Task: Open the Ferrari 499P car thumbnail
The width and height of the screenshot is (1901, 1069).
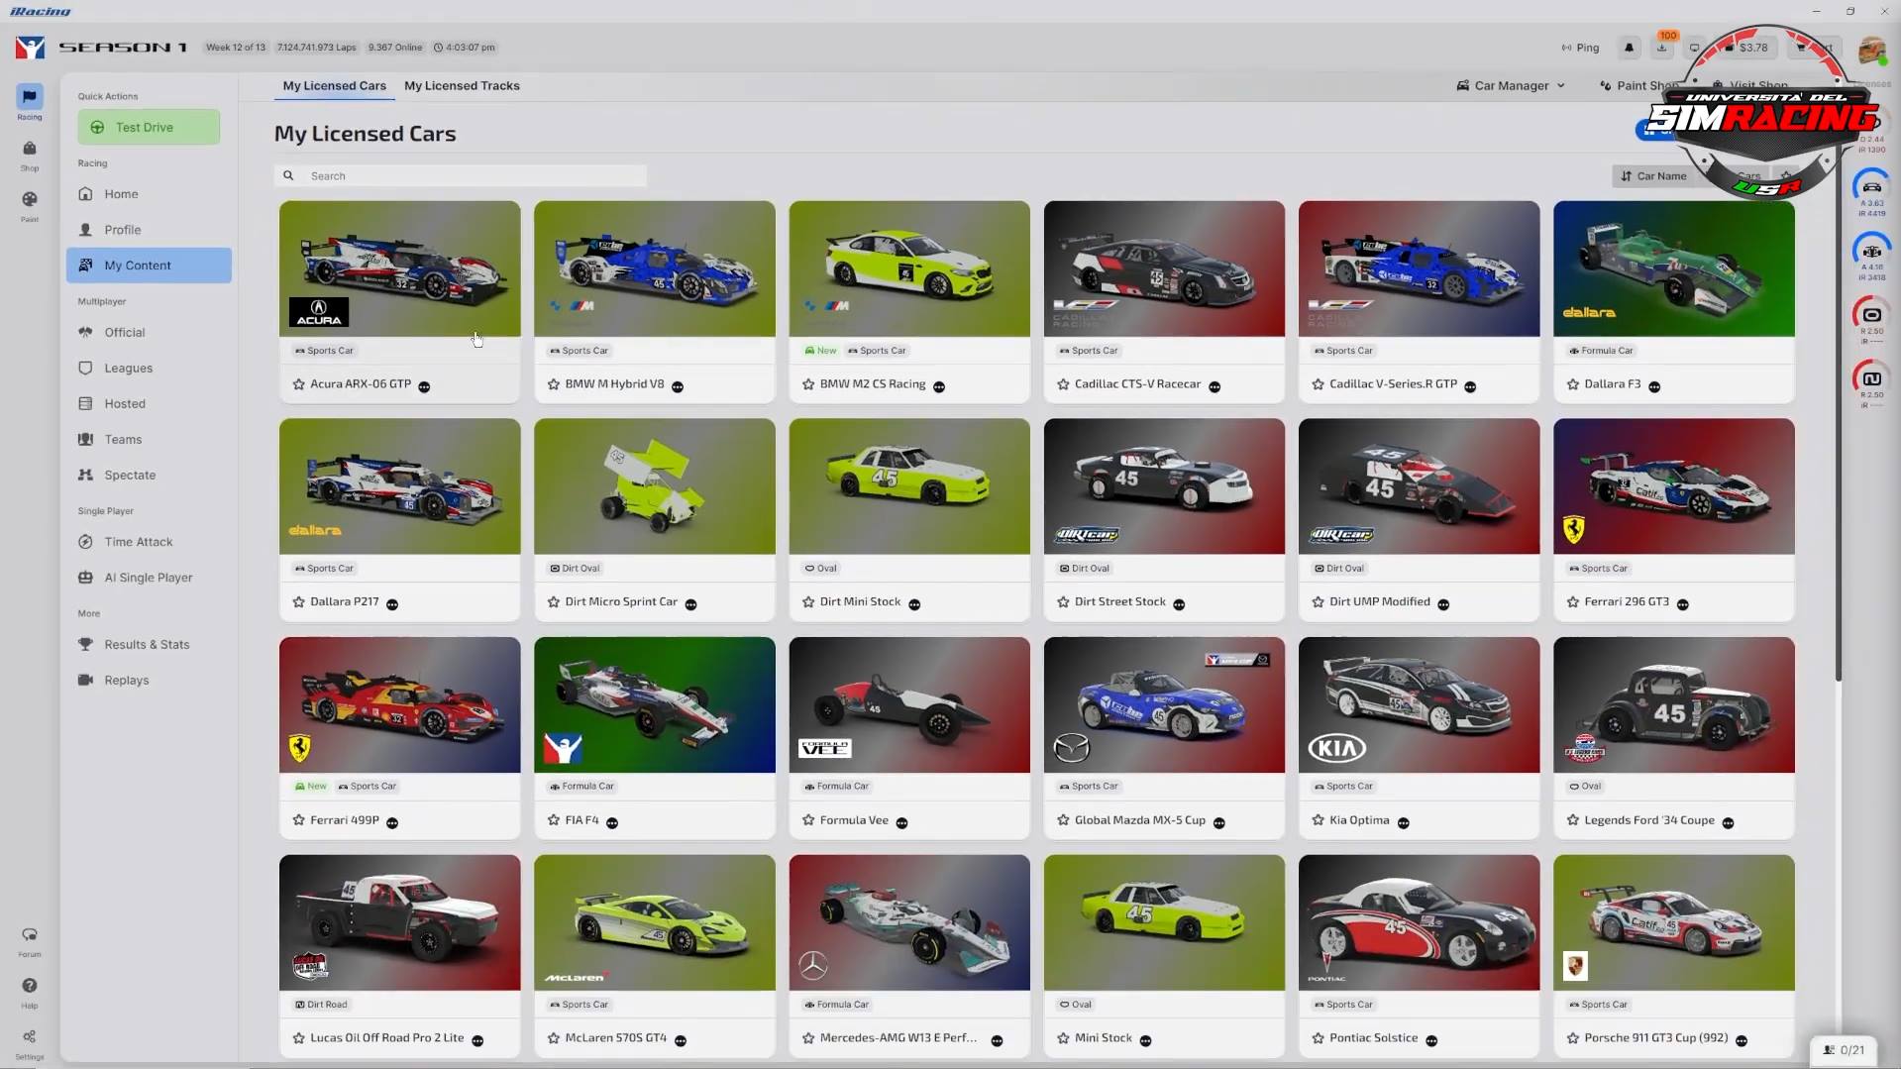Action: (x=399, y=704)
